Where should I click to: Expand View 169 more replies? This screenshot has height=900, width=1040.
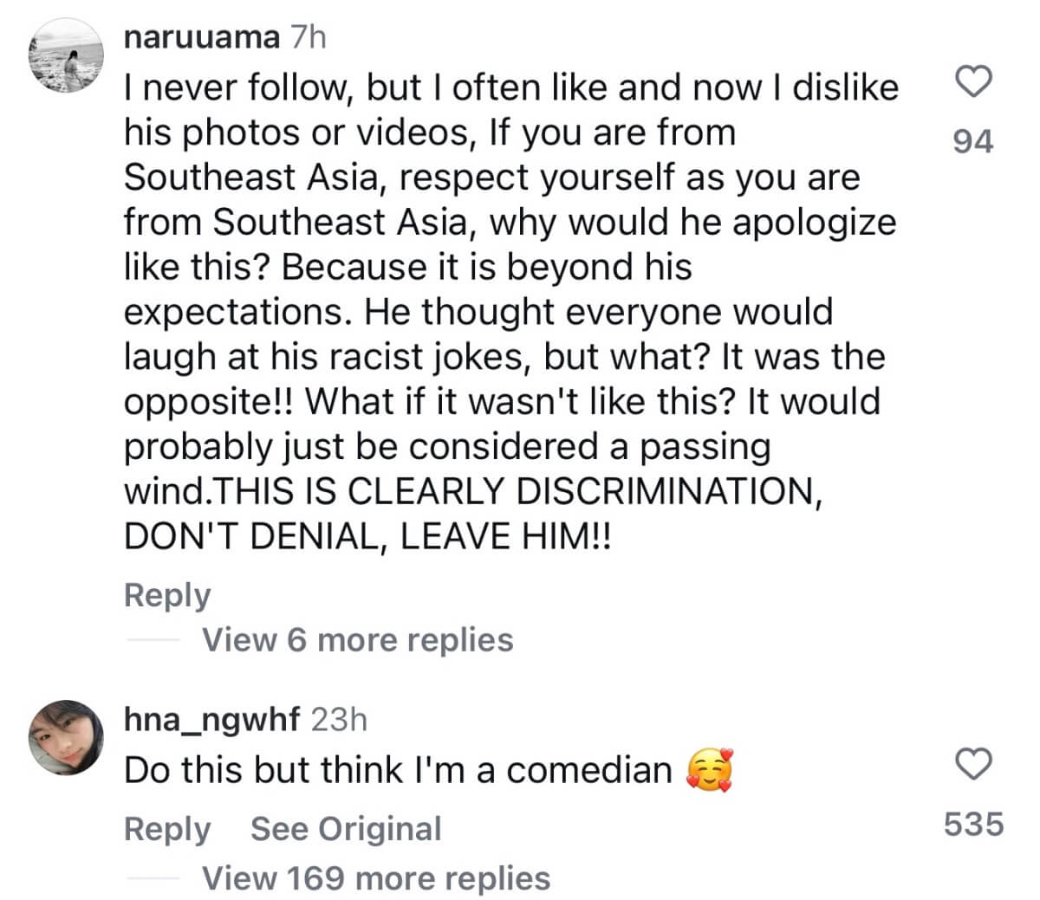(x=376, y=878)
